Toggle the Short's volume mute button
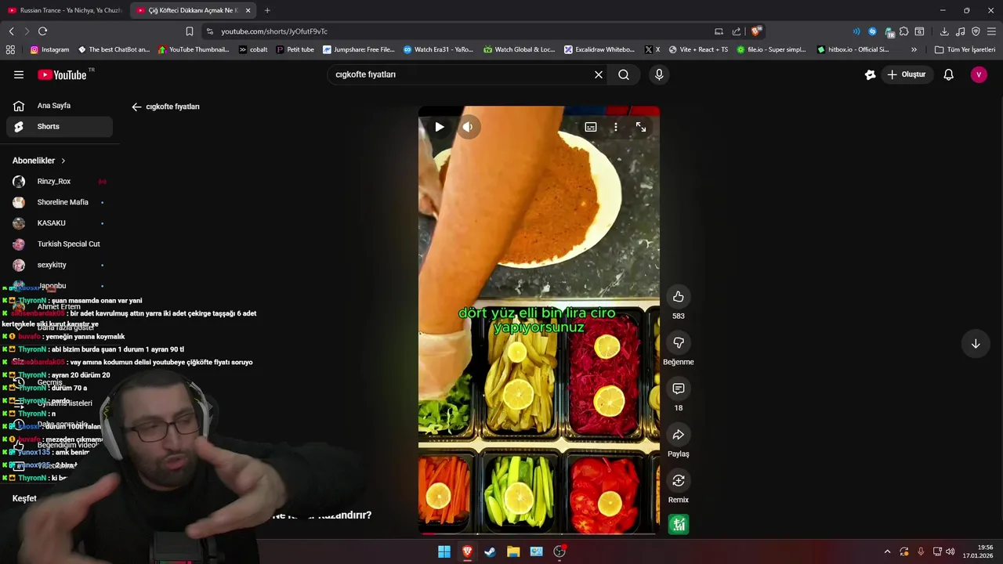The image size is (1003, 564). coord(468,127)
